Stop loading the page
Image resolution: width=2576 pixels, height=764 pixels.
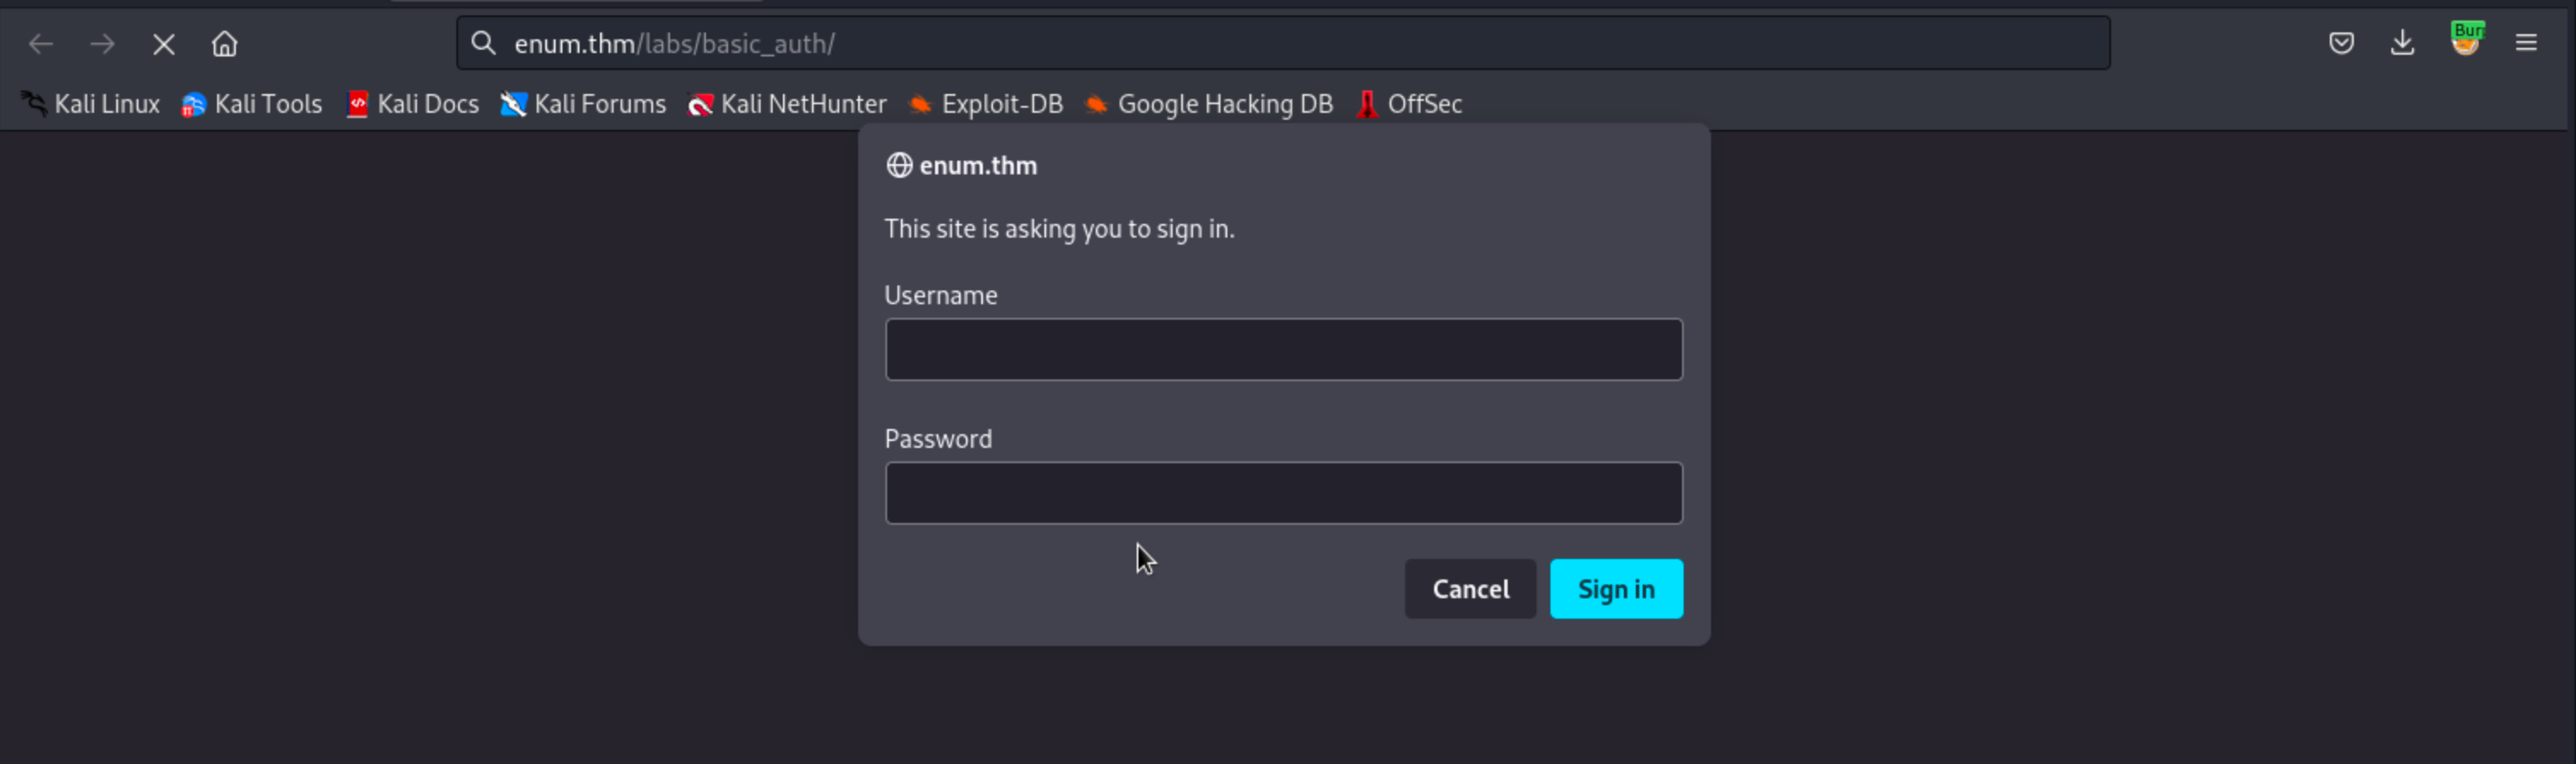coord(164,44)
